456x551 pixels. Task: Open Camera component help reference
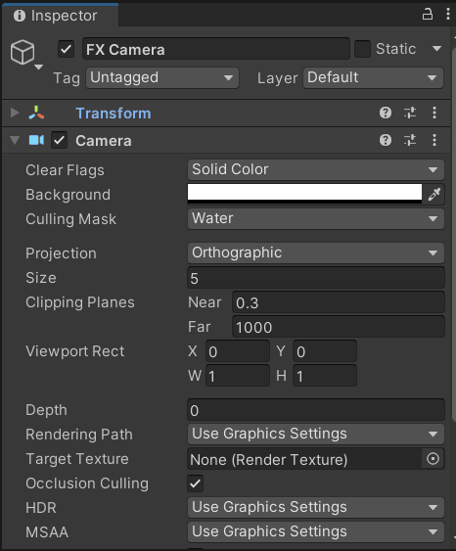pos(386,140)
